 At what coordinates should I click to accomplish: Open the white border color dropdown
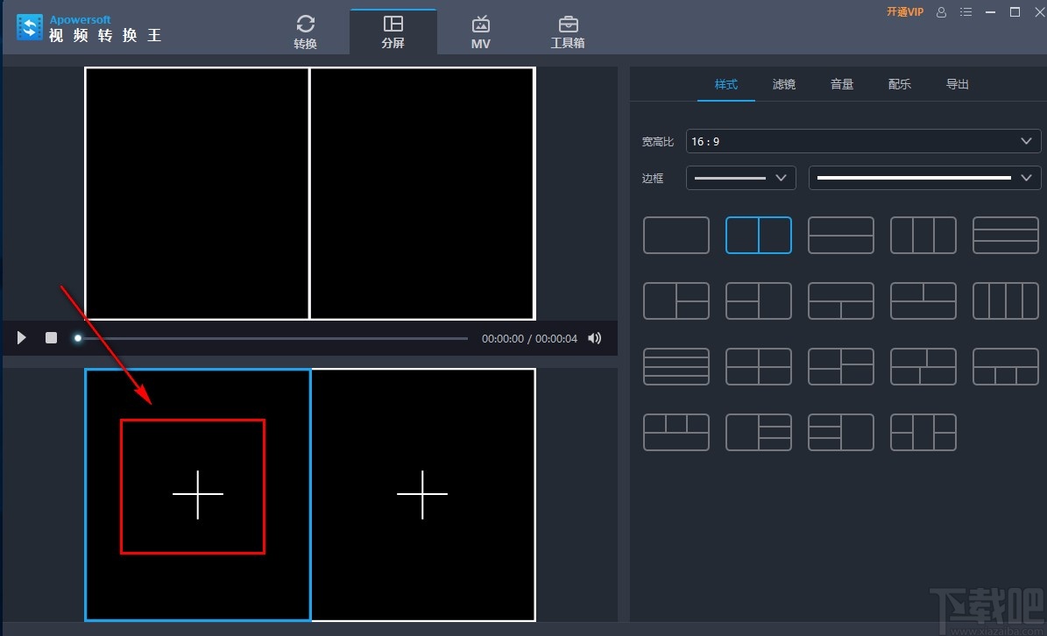[925, 178]
